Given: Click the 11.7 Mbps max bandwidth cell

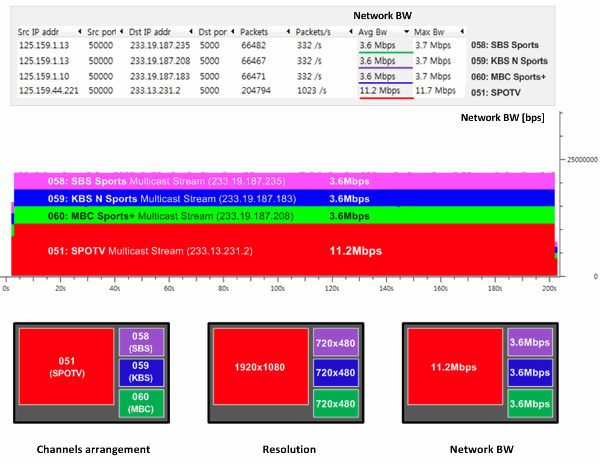Looking at the screenshot, I should (x=435, y=91).
